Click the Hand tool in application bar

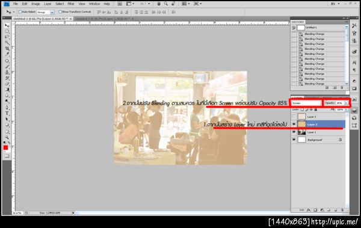tap(159, 4)
